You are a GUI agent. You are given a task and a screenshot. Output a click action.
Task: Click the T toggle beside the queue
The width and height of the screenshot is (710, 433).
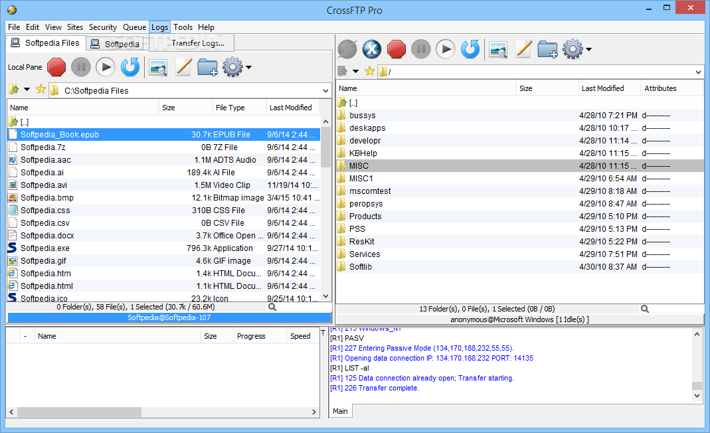pos(323,333)
